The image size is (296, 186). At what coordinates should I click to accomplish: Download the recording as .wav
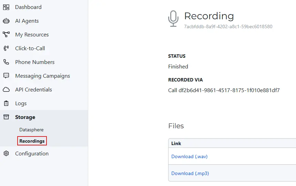[189, 156]
